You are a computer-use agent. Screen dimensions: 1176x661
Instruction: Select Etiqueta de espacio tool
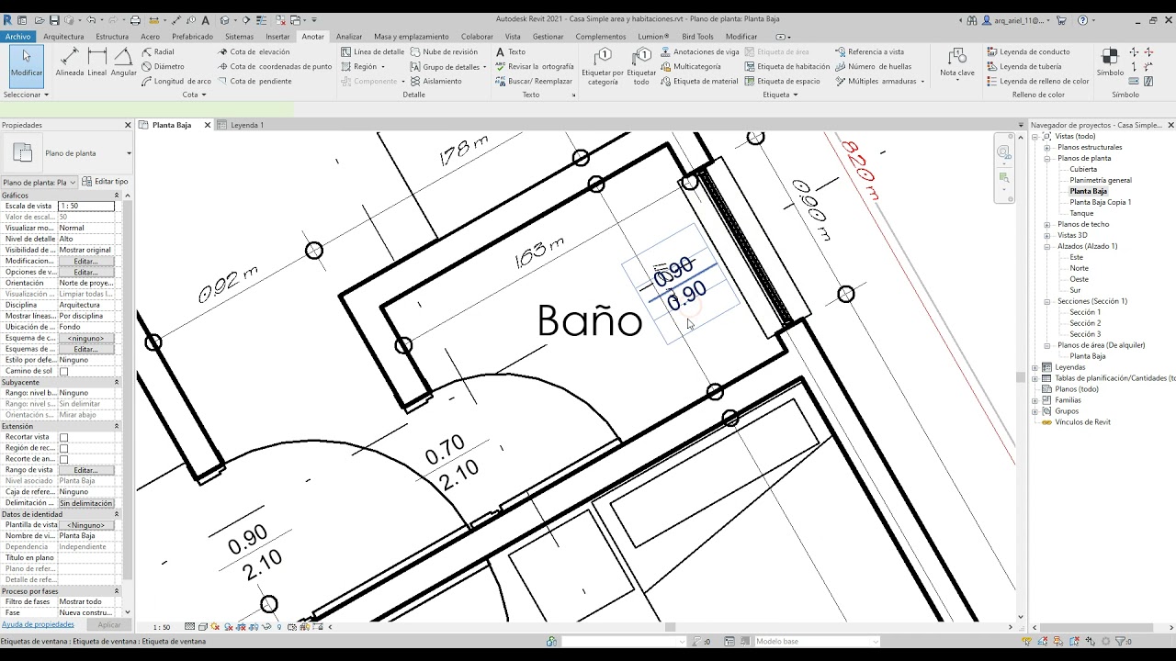[x=783, y=81]
